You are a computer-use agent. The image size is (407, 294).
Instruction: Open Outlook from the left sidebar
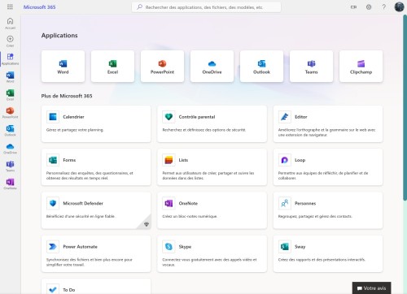pyautogui.click(x=10, y=131)
